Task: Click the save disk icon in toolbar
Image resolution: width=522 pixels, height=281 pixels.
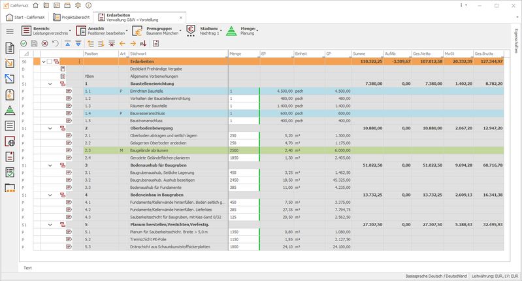Action: click(34, 43)
